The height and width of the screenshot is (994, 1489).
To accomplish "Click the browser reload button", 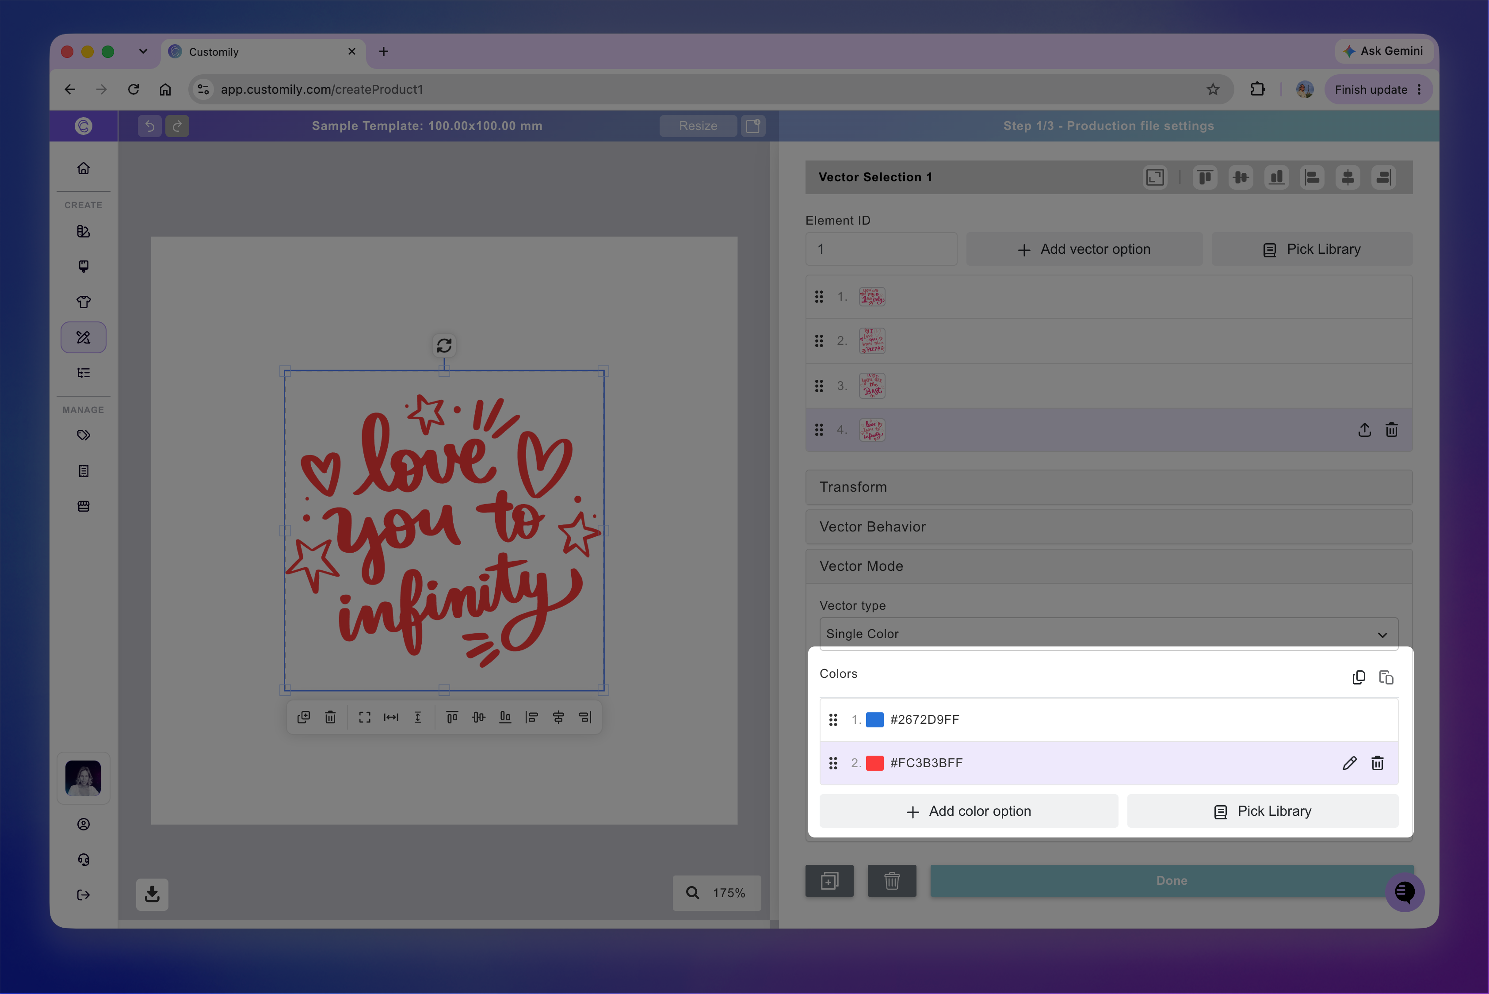I will [133, 89].
